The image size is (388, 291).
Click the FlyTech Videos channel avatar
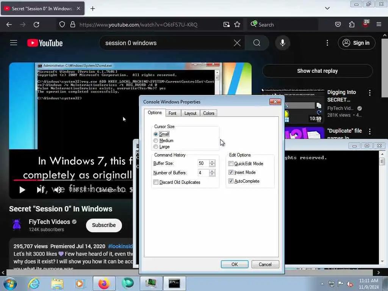click(17, 225)
